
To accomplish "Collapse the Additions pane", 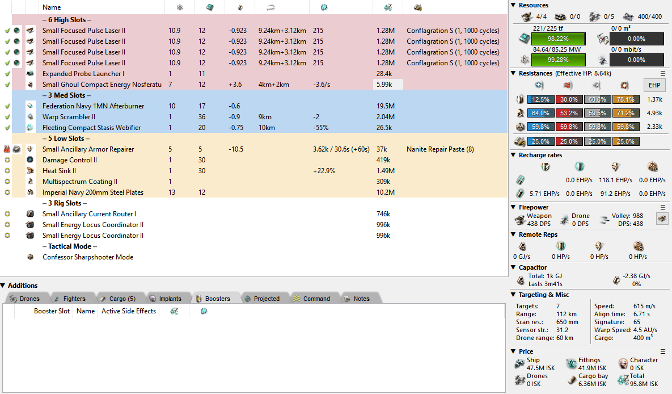I will click(3, 286).
